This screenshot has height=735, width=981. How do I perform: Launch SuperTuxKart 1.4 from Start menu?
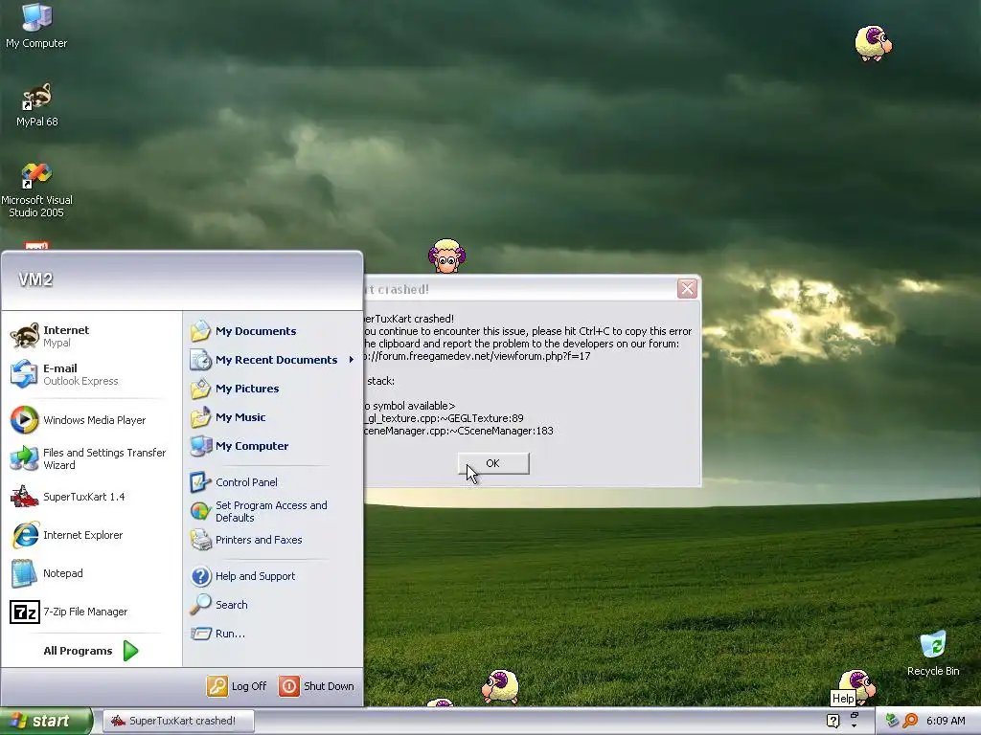pyautogui.click(x=68, y=497)
